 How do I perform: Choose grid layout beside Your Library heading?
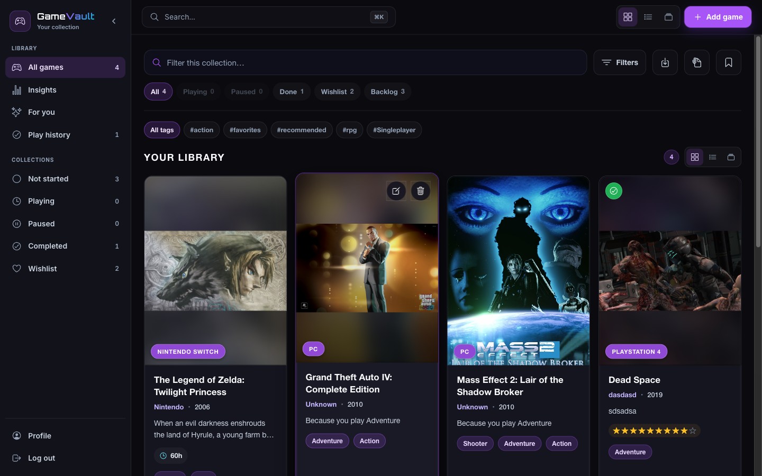coord(695,157)
